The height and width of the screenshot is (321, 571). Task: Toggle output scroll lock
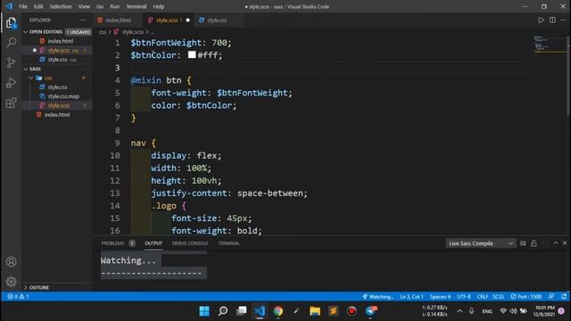pos(534,243)
